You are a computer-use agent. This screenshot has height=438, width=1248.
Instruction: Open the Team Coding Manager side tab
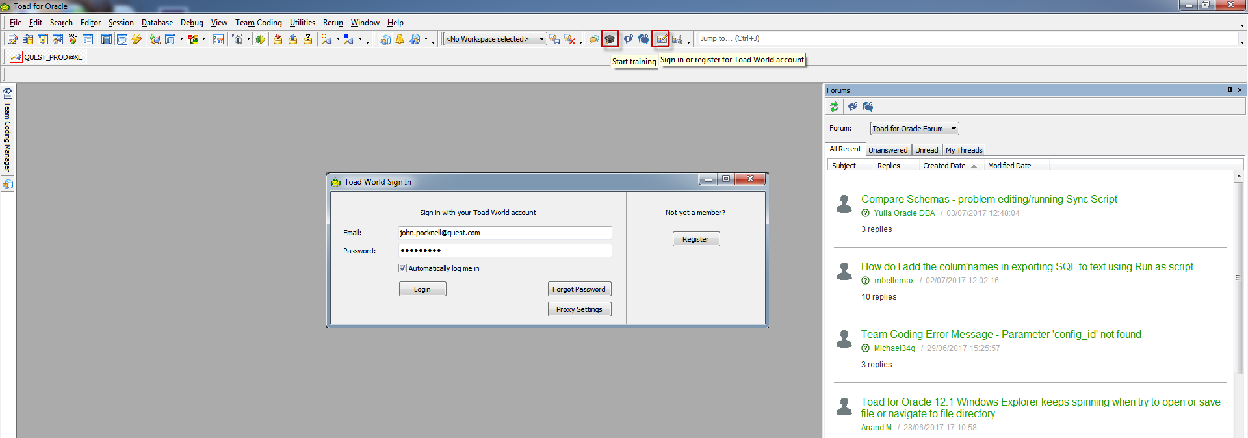[x=8, y=130]
